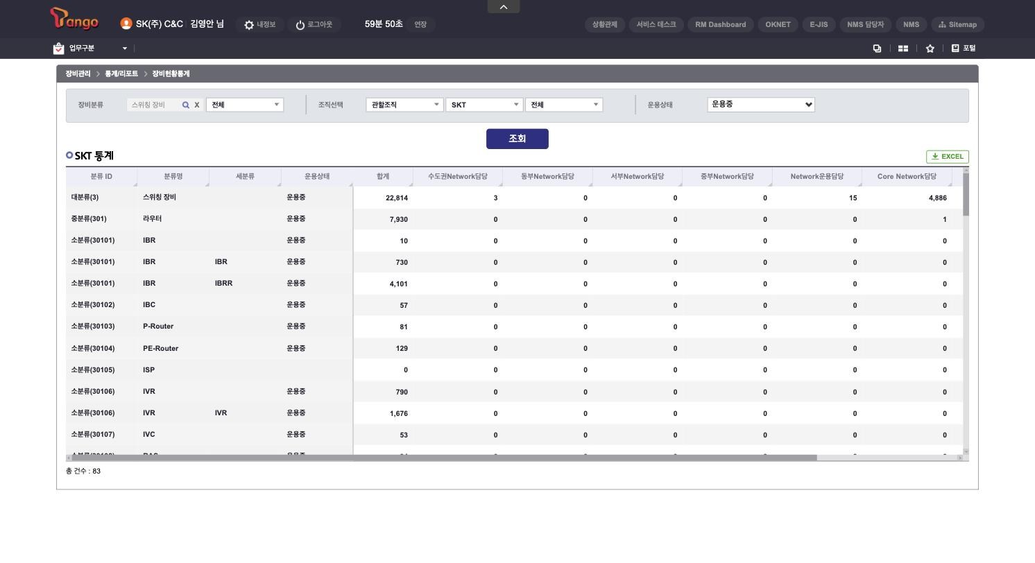Download the table with EXCEL button
The image size is (1035, 563).
[x=948, y=157]
